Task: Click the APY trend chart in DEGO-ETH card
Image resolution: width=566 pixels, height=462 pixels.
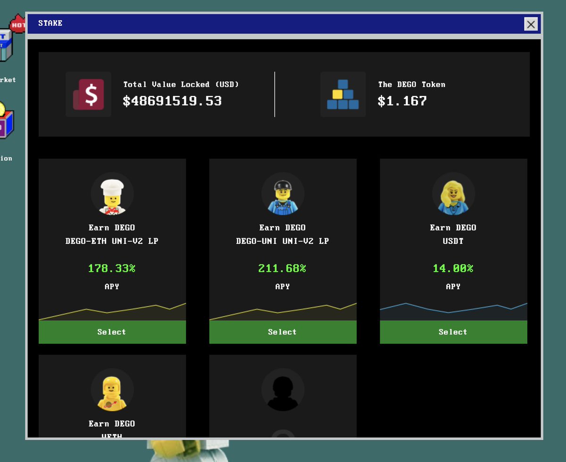Action: 112,312
